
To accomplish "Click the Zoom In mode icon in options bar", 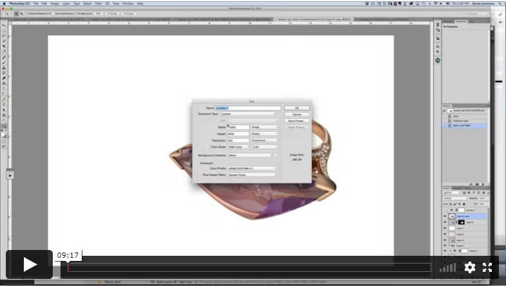I will (x=16, y=14).
